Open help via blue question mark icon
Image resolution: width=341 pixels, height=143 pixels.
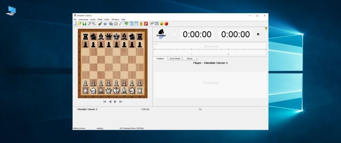105,24
